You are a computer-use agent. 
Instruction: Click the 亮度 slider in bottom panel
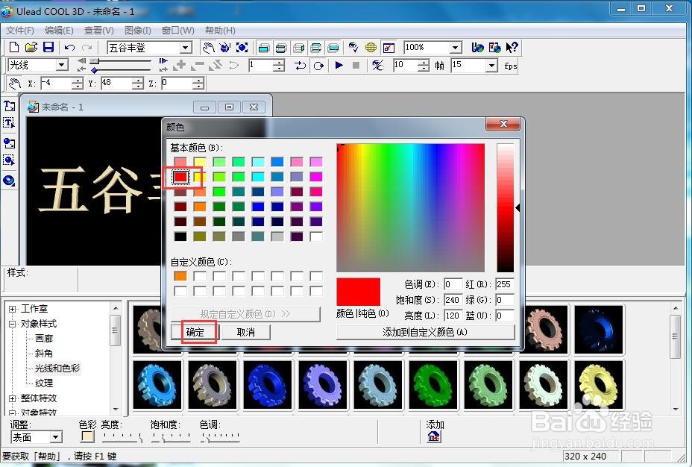point(122,437)
